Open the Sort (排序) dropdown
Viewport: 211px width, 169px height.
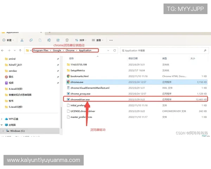[x=81, y=40]
